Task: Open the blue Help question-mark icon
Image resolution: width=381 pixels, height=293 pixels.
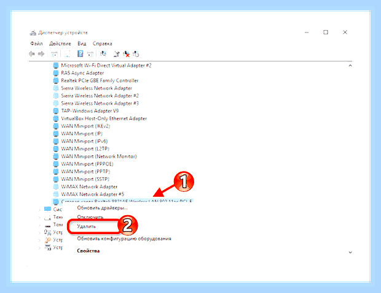Action: click(80, 54)
